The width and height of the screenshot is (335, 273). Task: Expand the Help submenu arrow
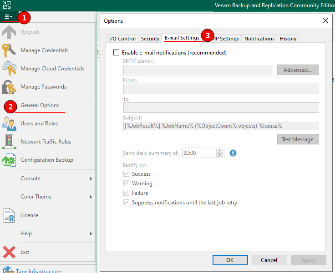click(91, 233)
